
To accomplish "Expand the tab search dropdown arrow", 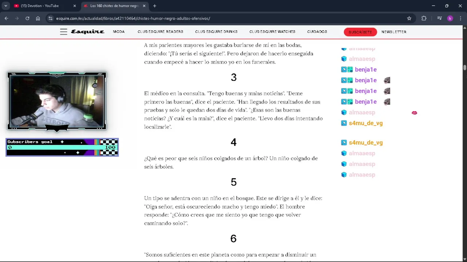I will pyautogui.click(x=5, y=6).
